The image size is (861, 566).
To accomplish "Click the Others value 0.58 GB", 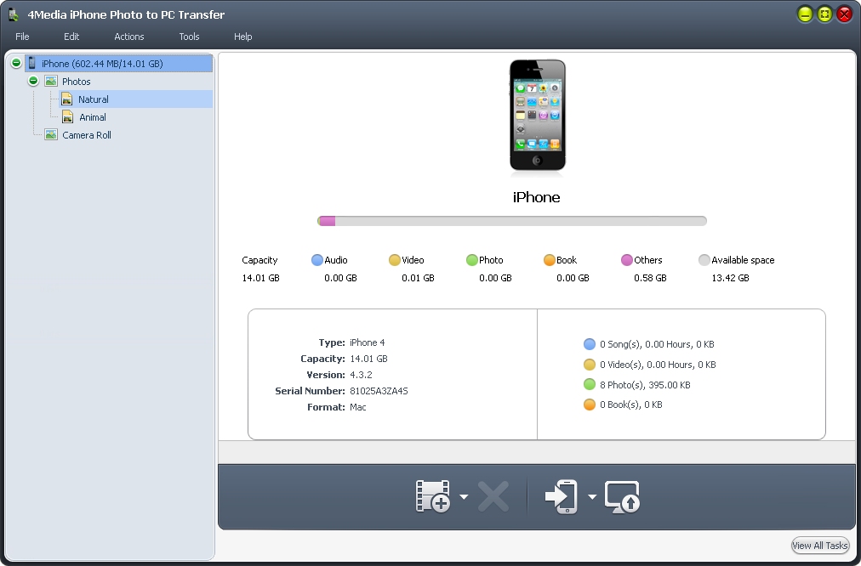I will [x=650, y=278].
